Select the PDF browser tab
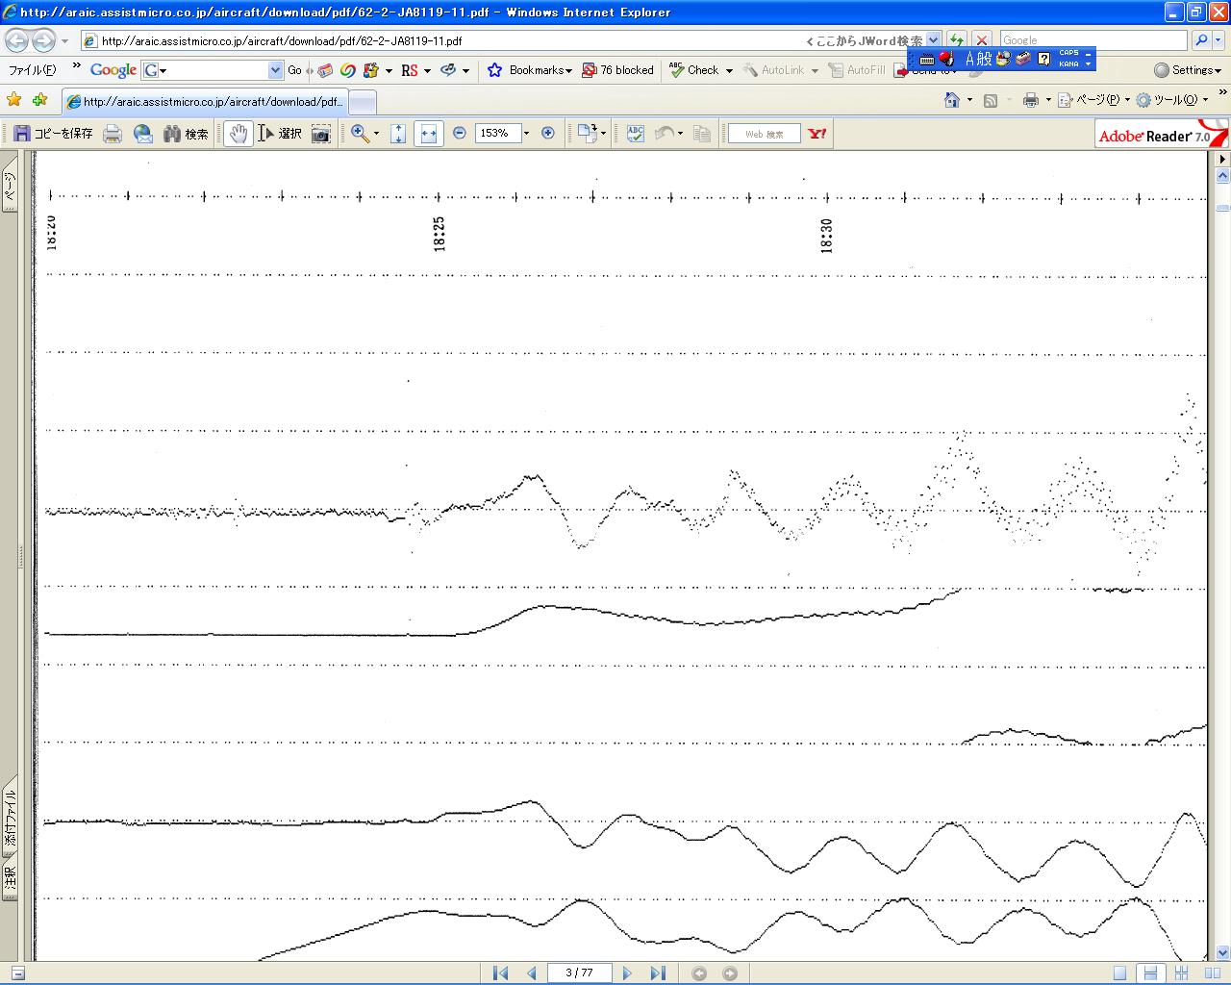Screen dimensions: 1231x985 click(204, 102)
